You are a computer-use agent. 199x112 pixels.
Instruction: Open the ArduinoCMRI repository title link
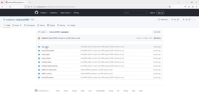[23, 20]
